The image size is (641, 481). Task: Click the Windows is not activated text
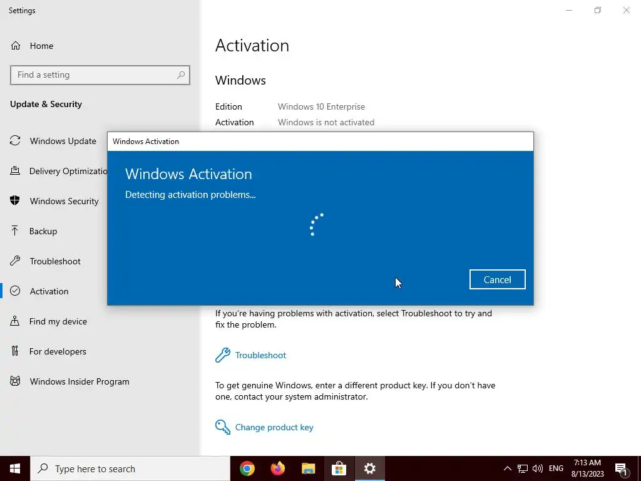tap(326, 122)
